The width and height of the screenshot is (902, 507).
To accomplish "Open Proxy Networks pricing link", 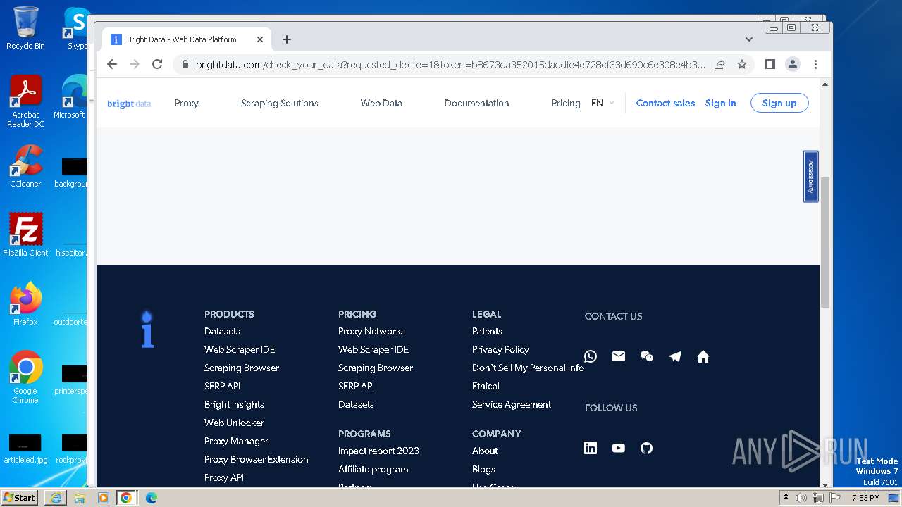I will tap(371, 331).
